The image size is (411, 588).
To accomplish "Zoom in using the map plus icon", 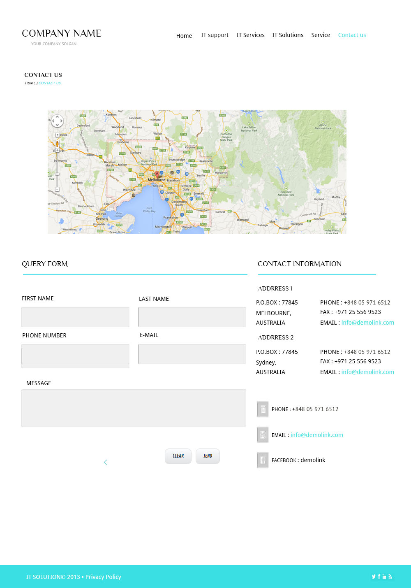I will point(57,151).
